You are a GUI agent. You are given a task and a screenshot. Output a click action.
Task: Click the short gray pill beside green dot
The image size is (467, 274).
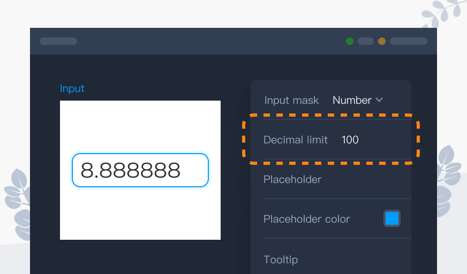coord(366,41)
